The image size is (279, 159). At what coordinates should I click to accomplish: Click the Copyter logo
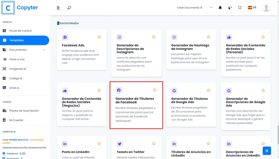tap(20, 8)
